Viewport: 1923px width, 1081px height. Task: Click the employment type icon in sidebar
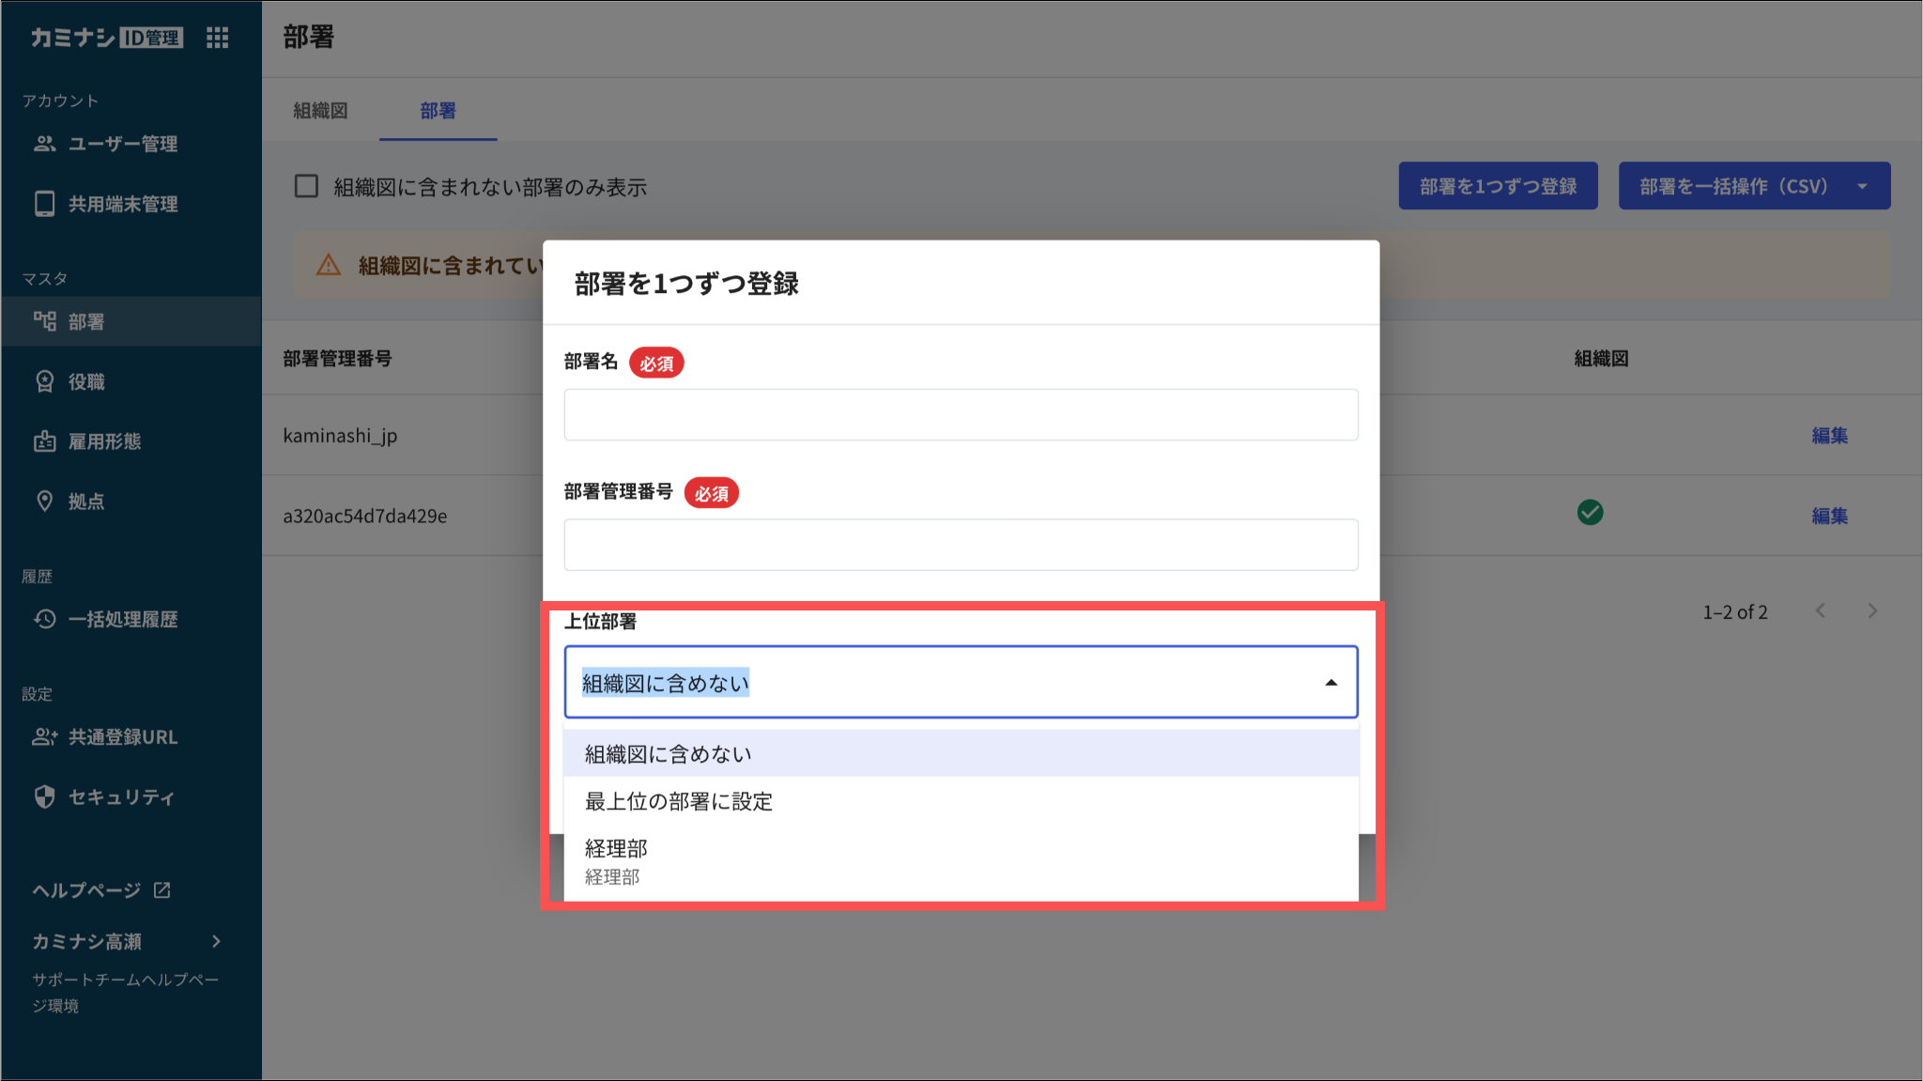click(44, 441)
